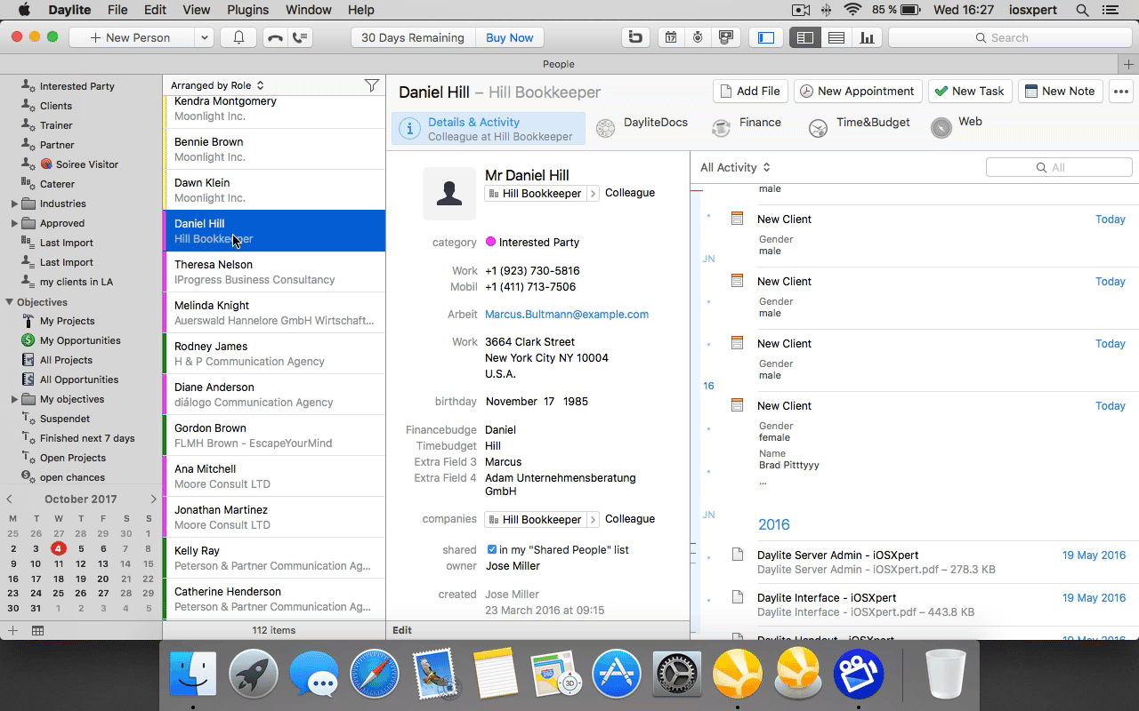The width and height of the screenshot is (1139, 711).
Task: Expand the Approved folder
Action: click(14, 223)
